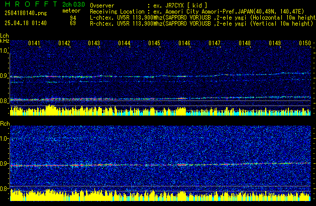Click the Receiving Location line
The height and width of the screenshot is (206, 316).
197,12
